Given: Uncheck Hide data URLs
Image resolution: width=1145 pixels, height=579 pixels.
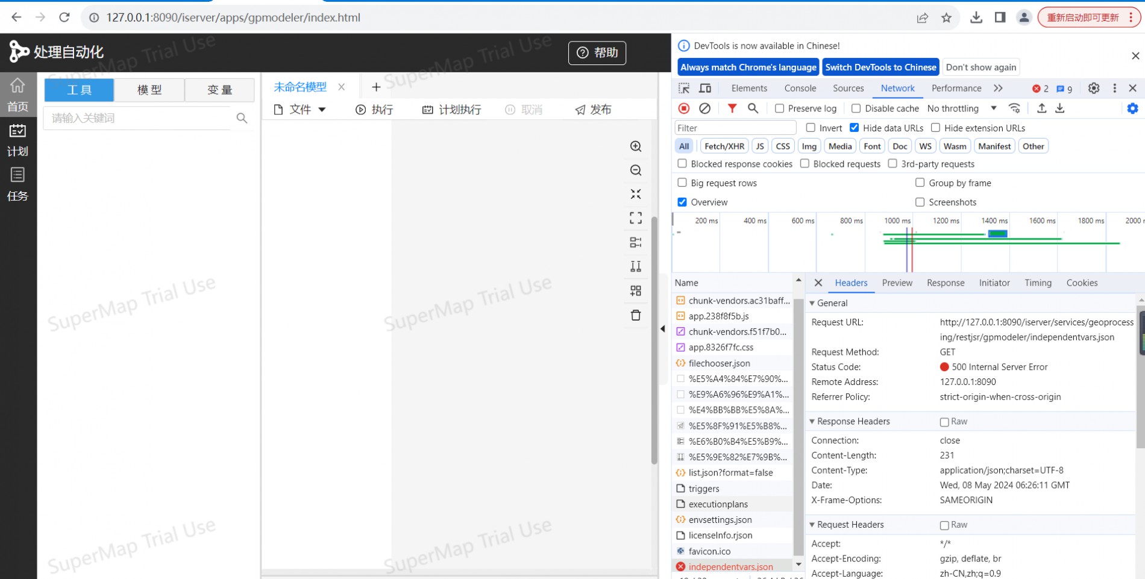Looking at the screenshot, I should [854, 128].
